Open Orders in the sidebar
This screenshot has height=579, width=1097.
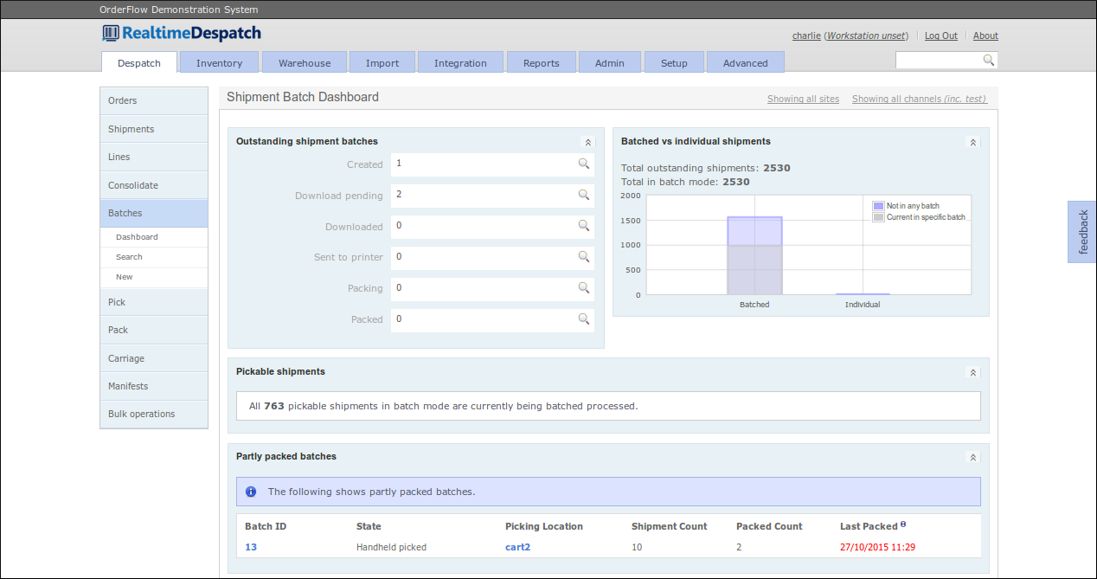click(x=154, y=100)
